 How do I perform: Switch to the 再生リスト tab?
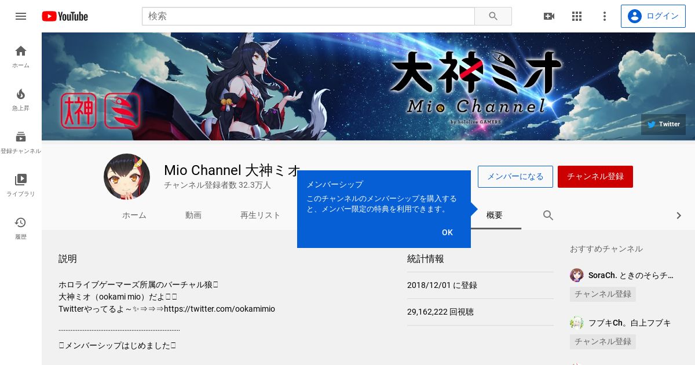(261, 215)
